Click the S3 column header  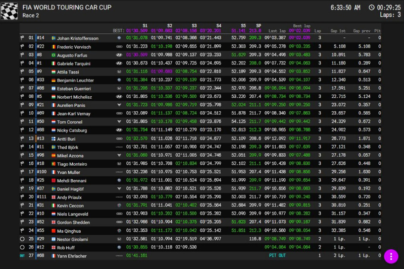click(x=194, y=26)
